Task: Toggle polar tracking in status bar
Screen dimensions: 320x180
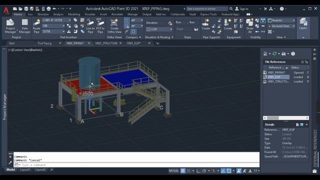Action: click(204, 171)
